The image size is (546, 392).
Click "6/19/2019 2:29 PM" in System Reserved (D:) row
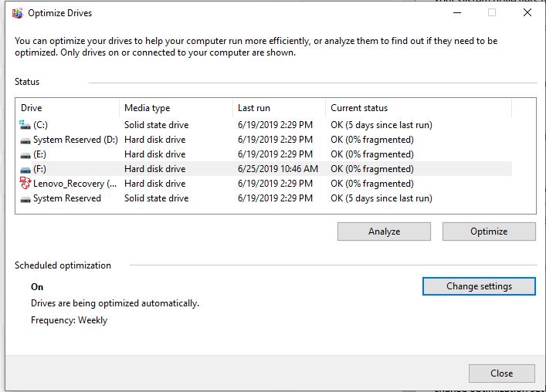[x=275, y=140]
